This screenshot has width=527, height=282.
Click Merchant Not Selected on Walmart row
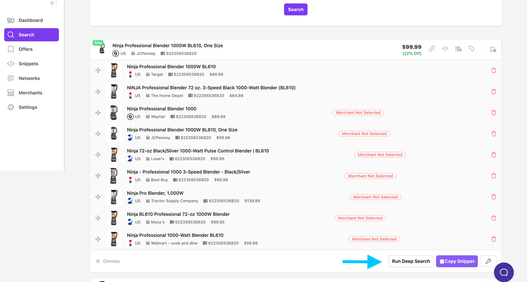(x=374, y=239)
